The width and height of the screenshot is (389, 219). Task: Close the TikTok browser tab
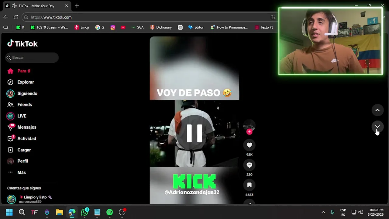[x=67, y=6]
